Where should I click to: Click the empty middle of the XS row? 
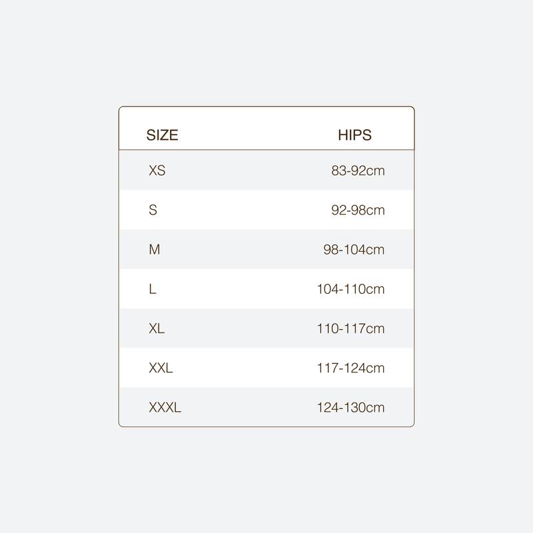tap(248, 171)
